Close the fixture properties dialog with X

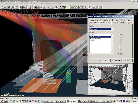[x=132, y=16]
